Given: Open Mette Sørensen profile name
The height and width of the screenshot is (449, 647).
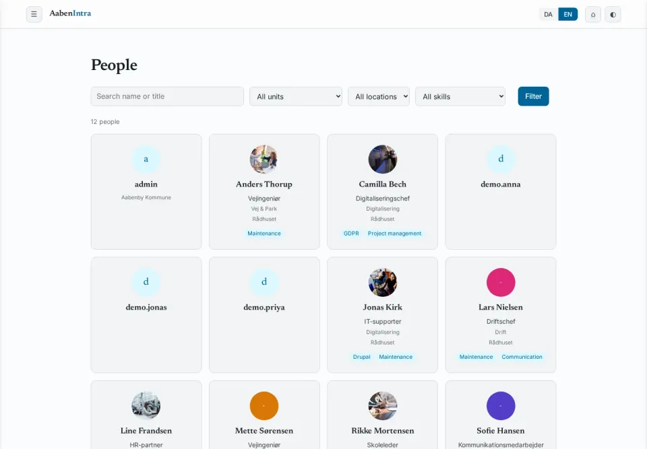Looking at the screenshot, I should [264, 430].
